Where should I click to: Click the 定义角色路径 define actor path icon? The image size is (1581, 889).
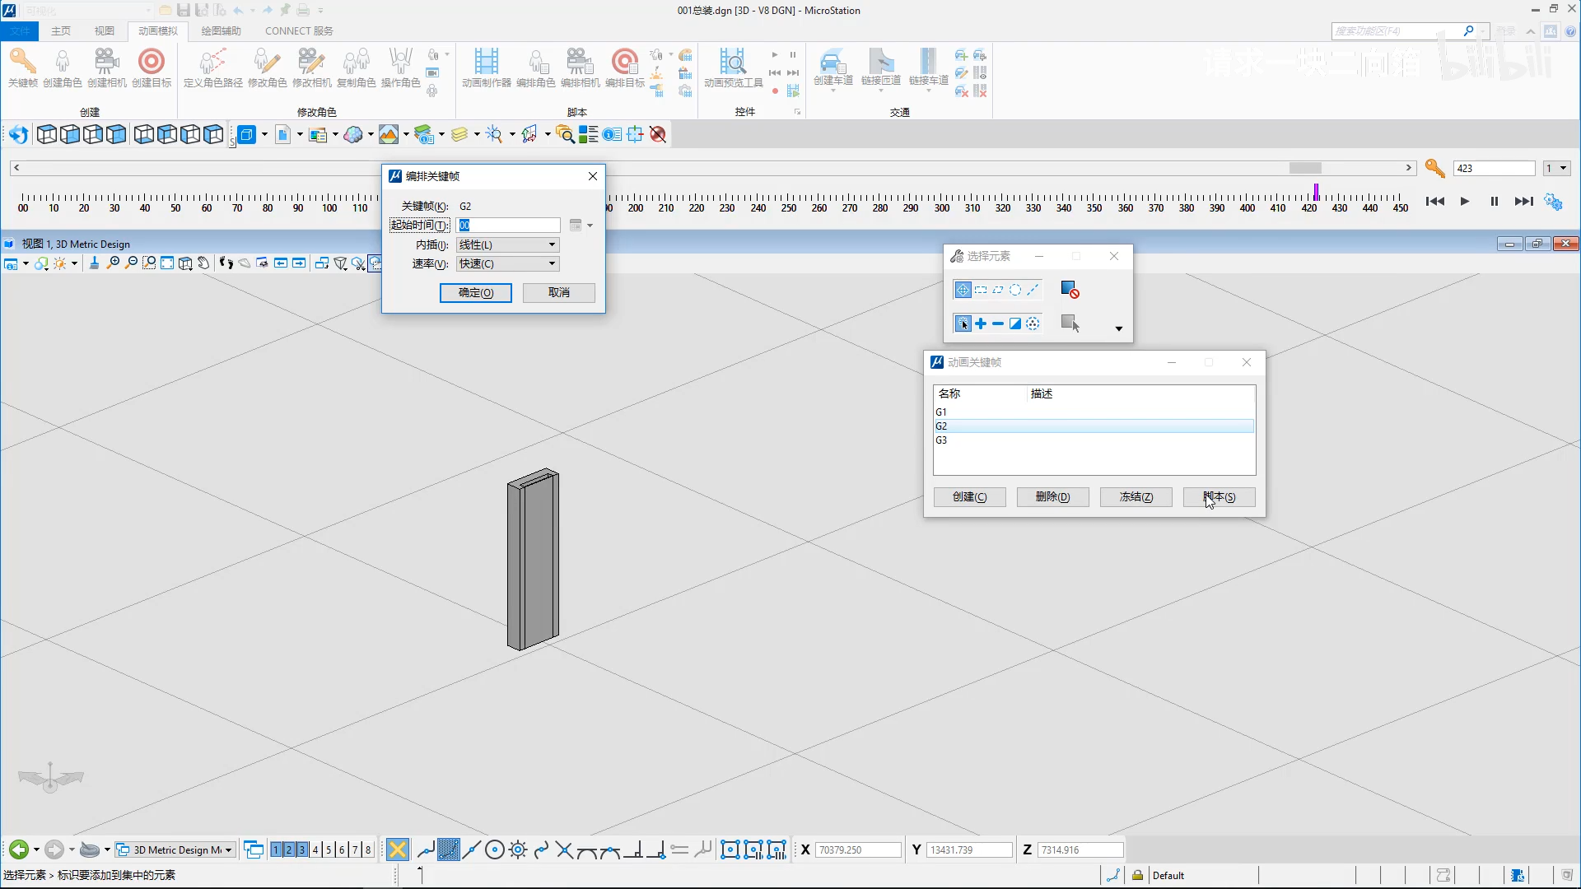pyautogui.click(x=212, y=63)
